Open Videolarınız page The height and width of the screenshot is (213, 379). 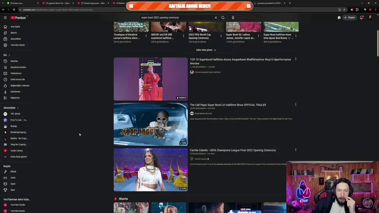16,73
